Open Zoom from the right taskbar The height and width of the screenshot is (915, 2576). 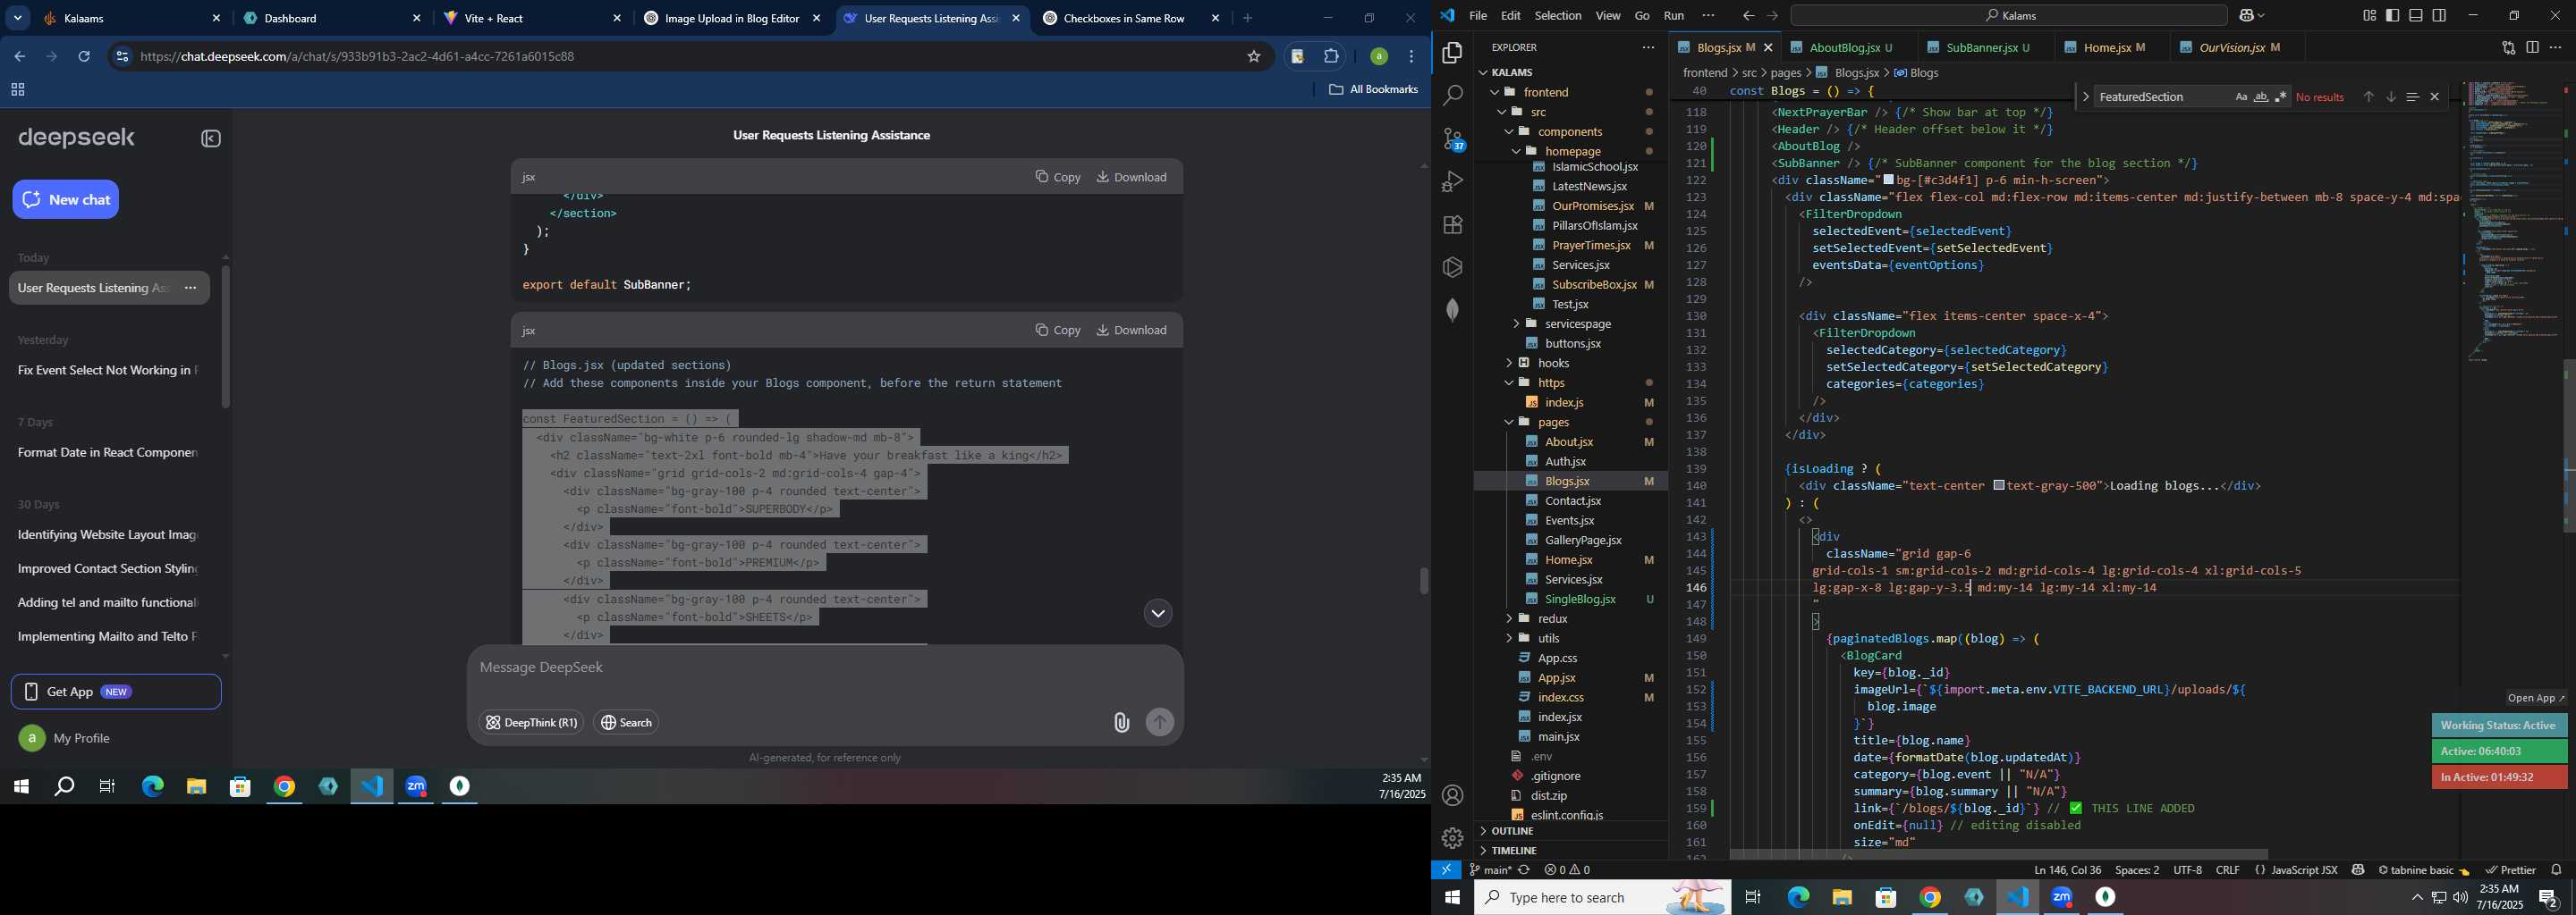pos(2062,897)
